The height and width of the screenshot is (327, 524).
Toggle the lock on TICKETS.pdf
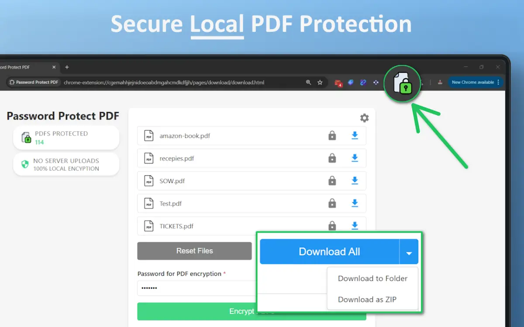(x=332, y=226)
